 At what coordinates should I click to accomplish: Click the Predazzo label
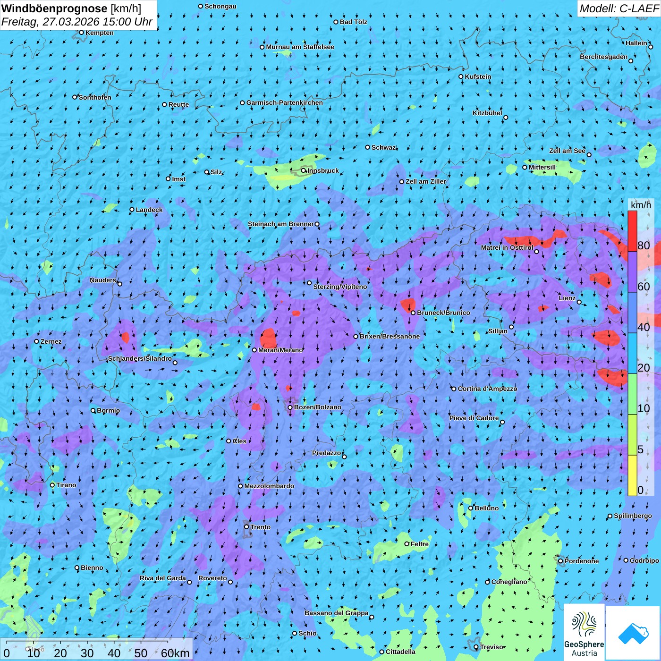(326, 453)
